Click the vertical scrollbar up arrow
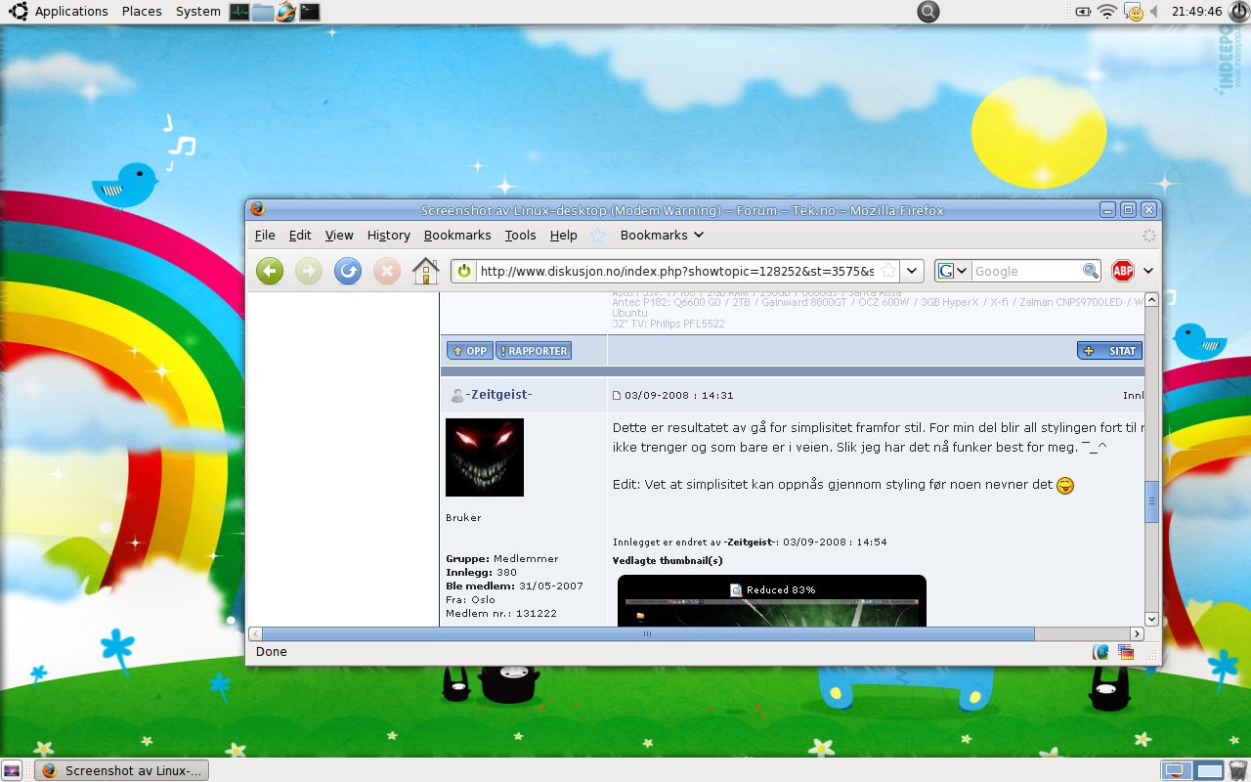 (1151, 299)
